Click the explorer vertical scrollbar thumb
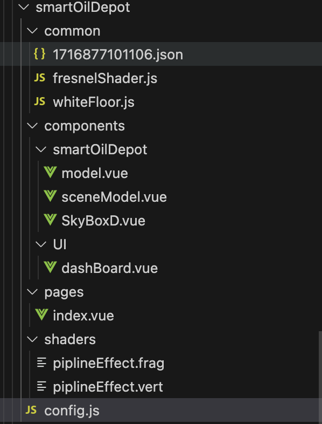This screenshot has height=424, width=322. (x=320, y=378)
